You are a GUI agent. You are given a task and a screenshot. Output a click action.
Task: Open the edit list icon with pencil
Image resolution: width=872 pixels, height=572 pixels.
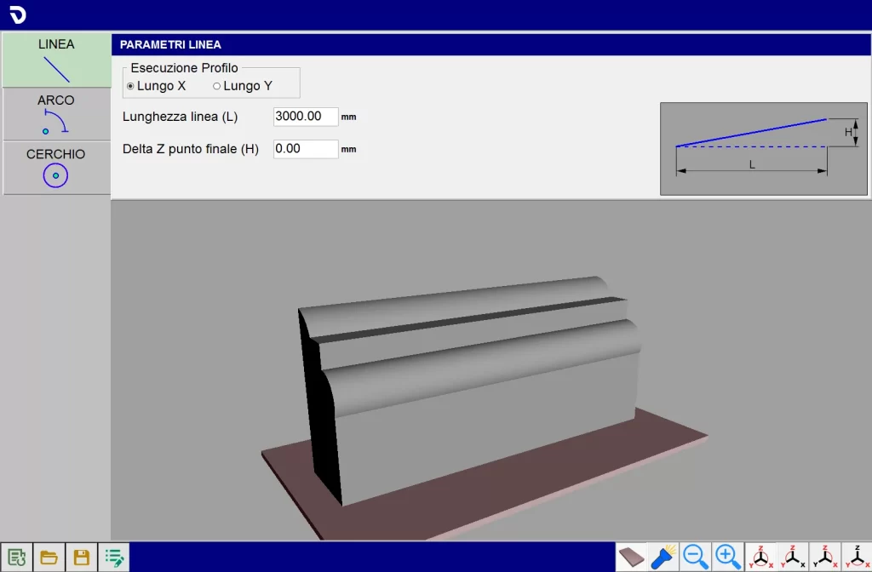click(115, 557)
